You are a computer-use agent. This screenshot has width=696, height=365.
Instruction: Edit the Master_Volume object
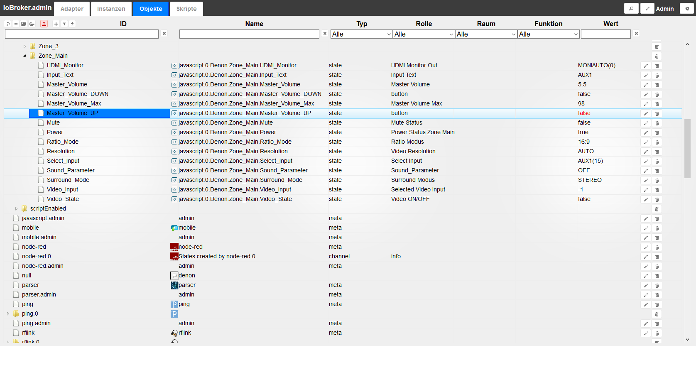[x=646, y=85]
